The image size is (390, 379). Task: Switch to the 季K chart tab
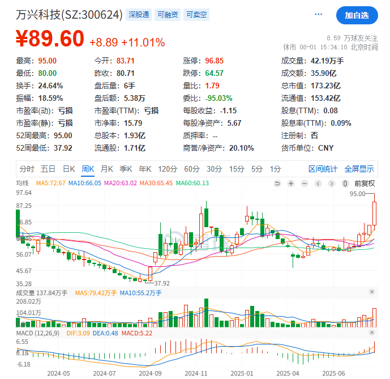[x=126, y=169]
